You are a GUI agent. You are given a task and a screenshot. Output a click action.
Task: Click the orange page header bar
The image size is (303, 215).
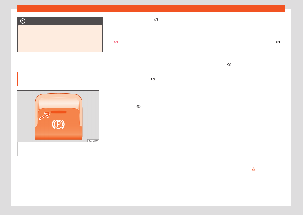[151, 9]
